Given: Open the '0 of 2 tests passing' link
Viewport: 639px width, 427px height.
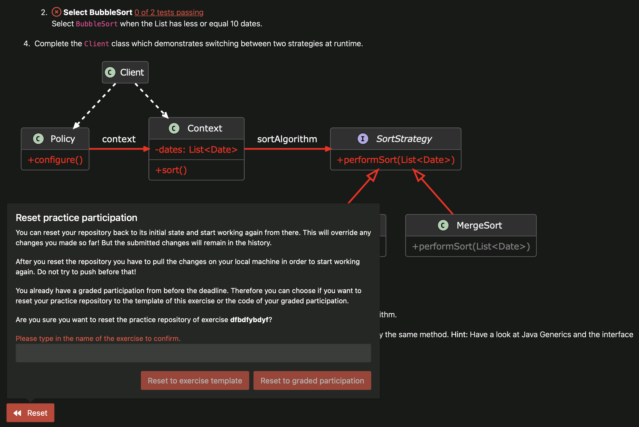Looking at the screenshot, I should pos(169,12).
